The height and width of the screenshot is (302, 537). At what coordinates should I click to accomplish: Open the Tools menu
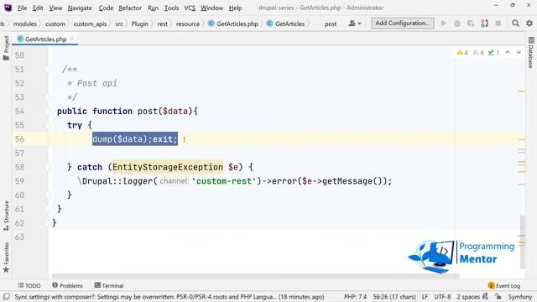coord(171,8)
